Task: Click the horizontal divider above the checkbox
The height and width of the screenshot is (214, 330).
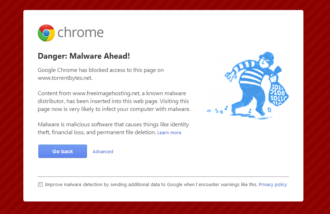Action: tap(163, 177)
